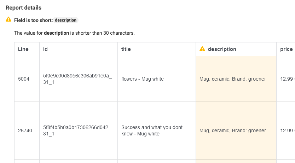Click the "price" column header

[x=286, y=49]
